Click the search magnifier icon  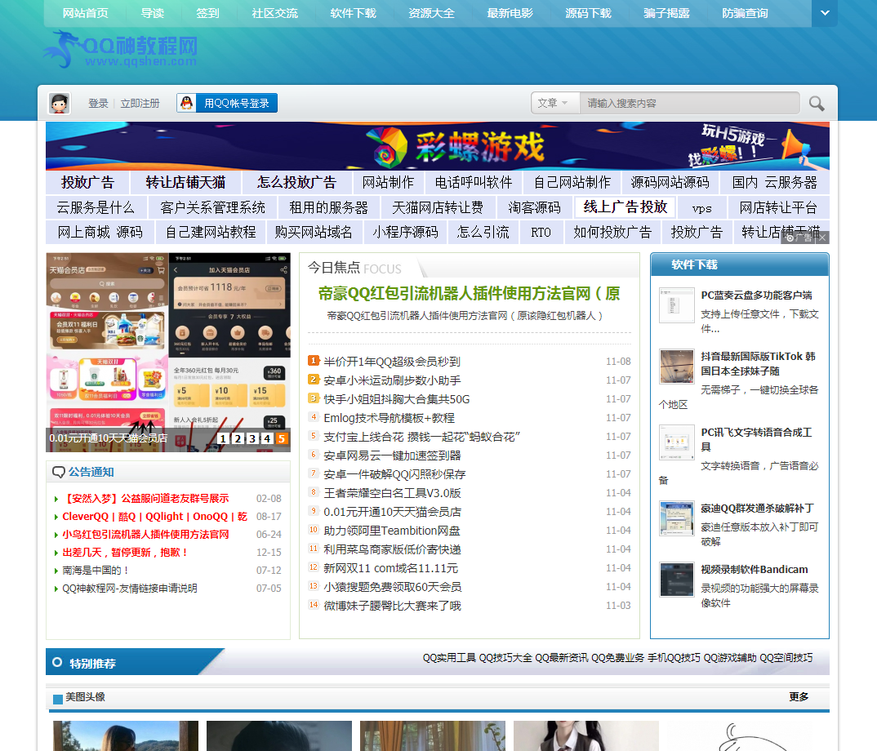[817, 104]
